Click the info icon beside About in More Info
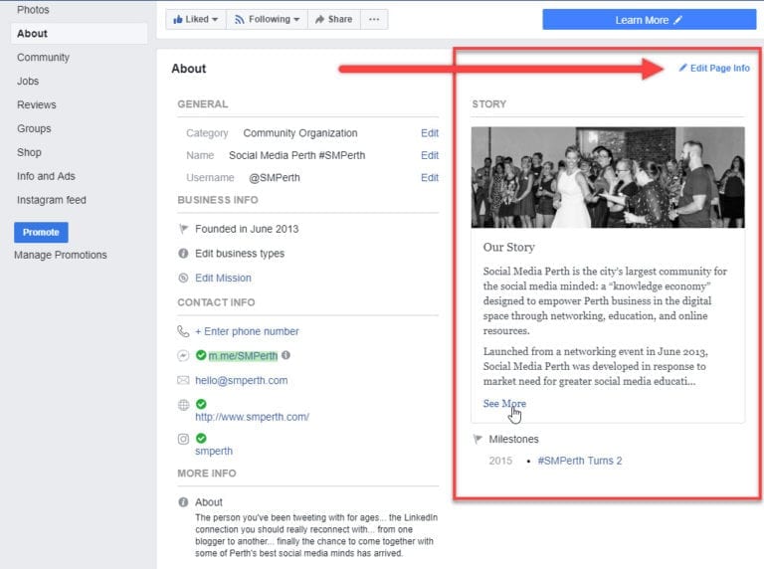 click(183, 502)
